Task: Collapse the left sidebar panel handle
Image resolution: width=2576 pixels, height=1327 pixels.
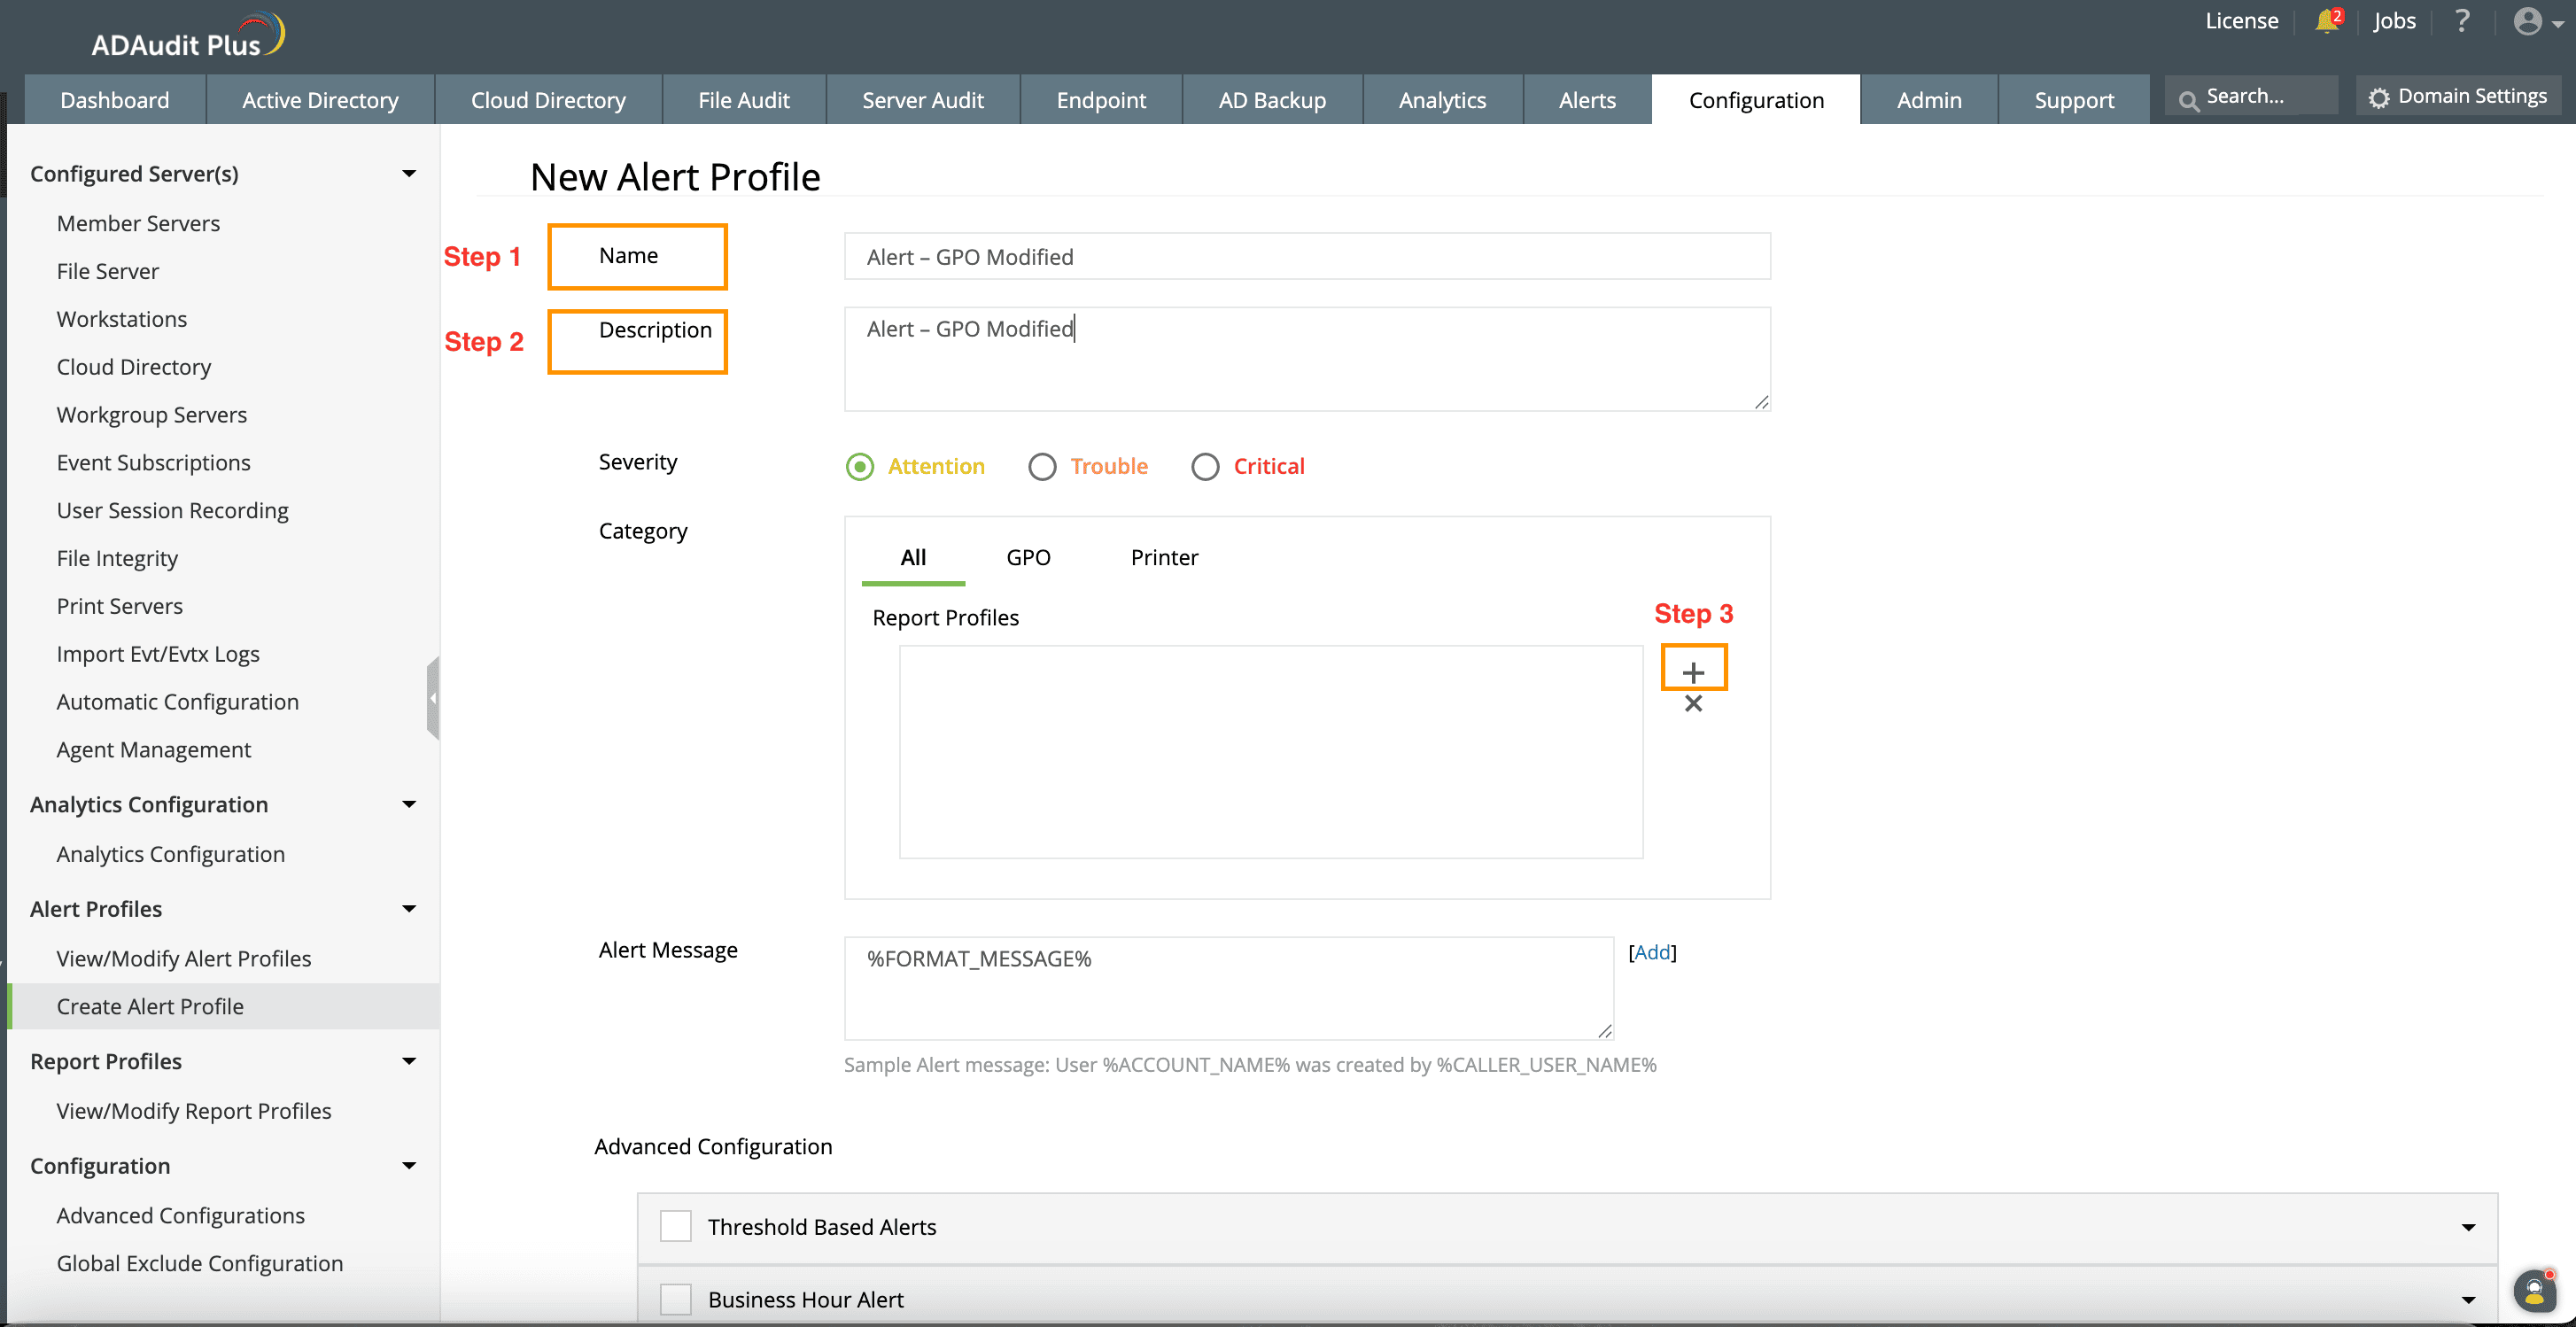Action: click(433, 697)
